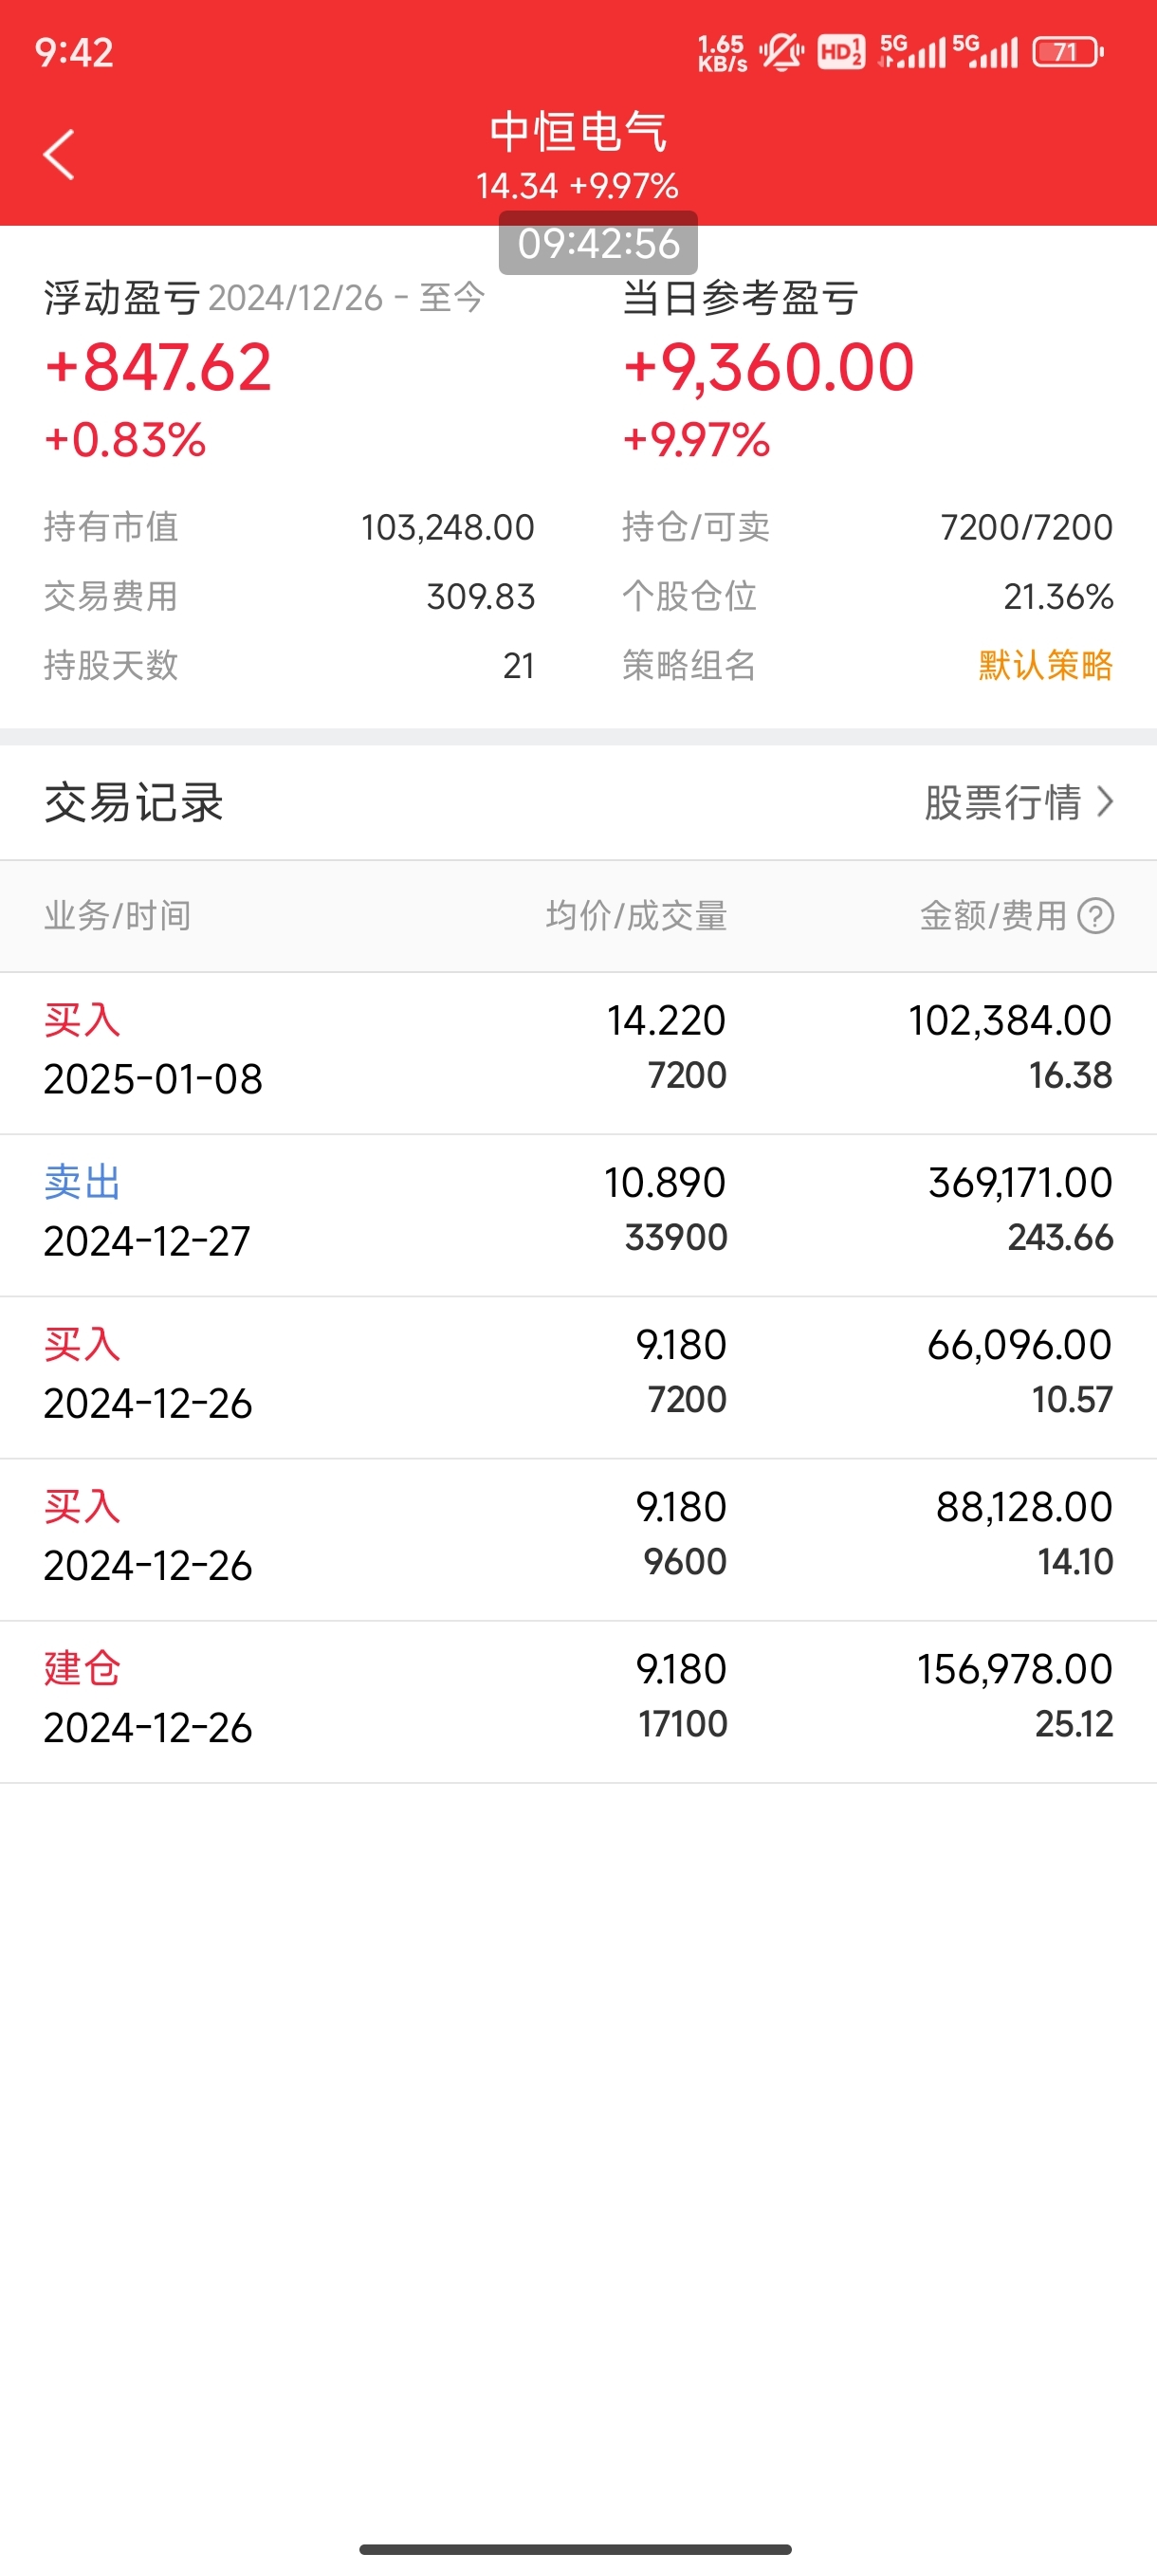Tap the HD2 network status icon
The height and width of the screenshot is (2572, 1157).
[x=840, y=52]
